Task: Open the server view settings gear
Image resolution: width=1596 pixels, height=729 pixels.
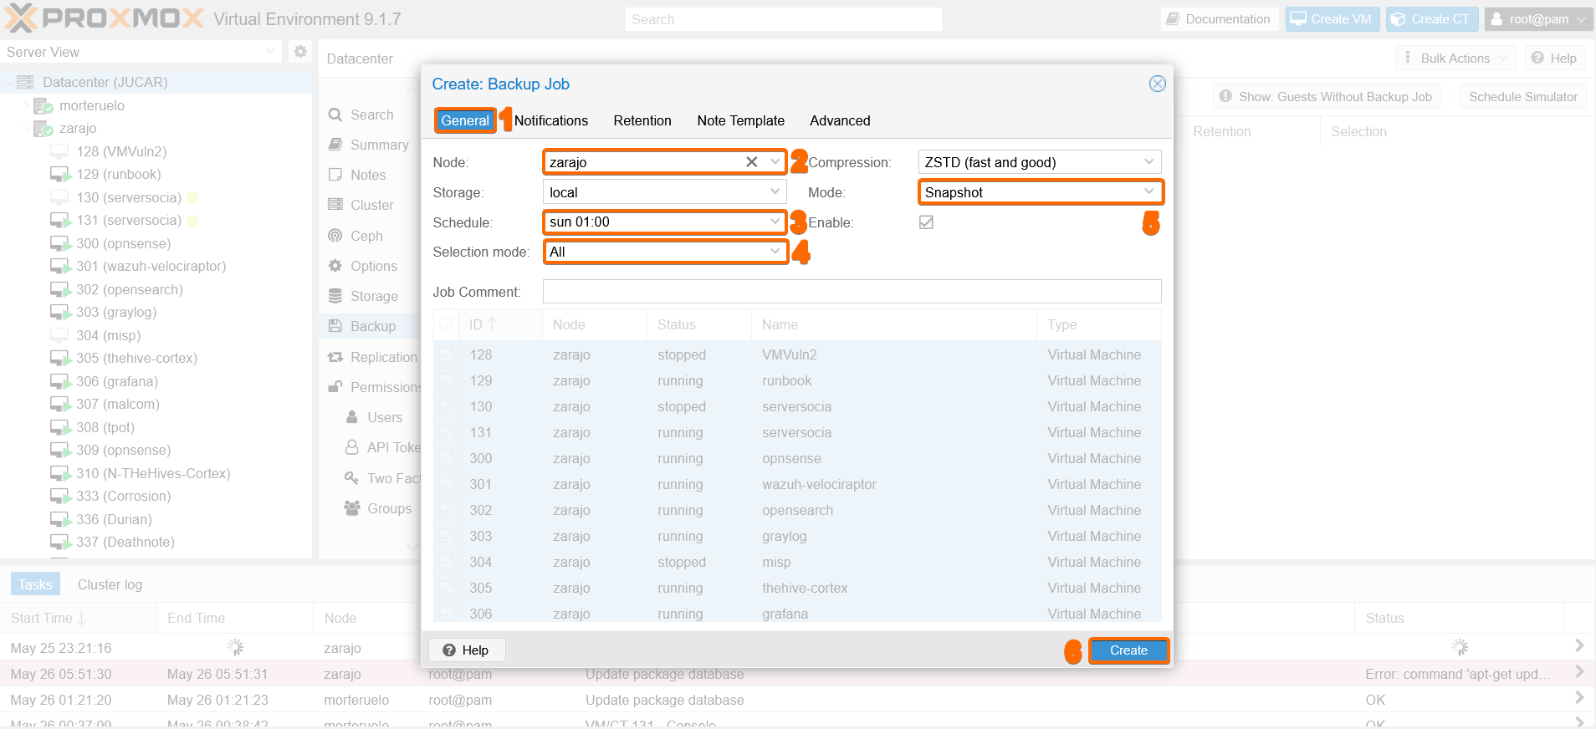Action: 300,52
